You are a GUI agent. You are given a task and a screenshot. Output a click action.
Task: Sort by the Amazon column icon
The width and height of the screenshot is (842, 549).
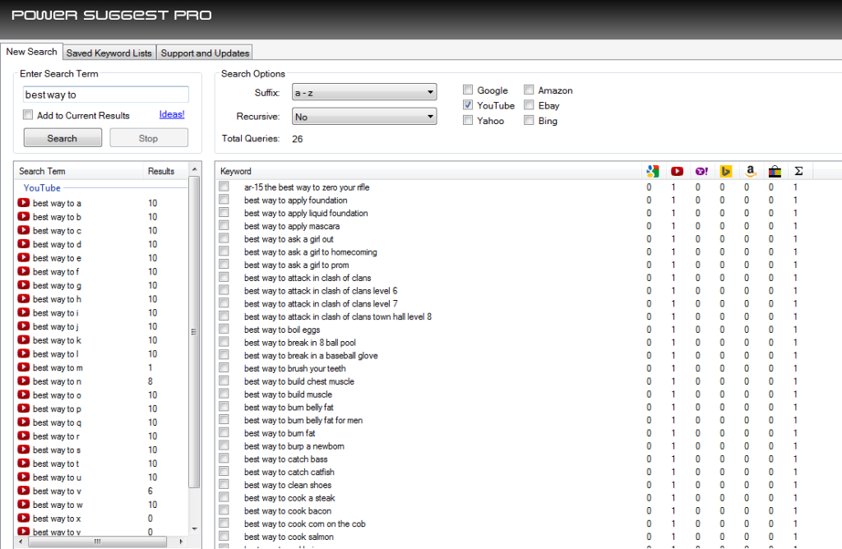pyautogui.click(x=750, y=171)
